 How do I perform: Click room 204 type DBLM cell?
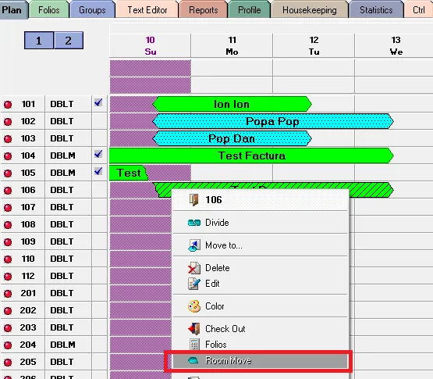pyautogui.click(x=68, y=345)
